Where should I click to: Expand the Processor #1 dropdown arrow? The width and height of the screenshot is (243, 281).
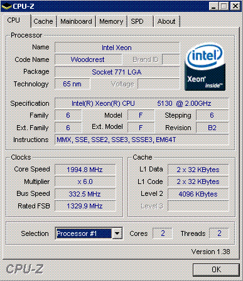tap(117, 233)
